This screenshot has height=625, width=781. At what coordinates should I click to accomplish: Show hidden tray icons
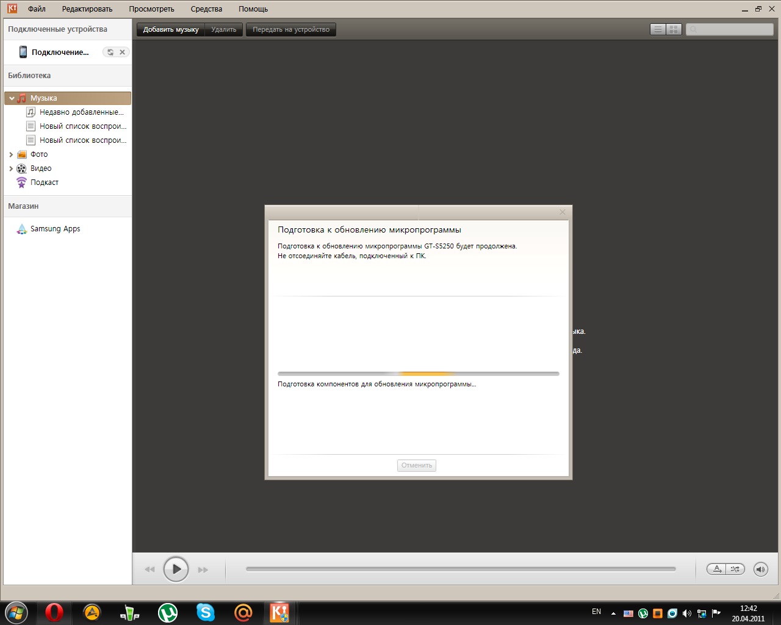(613, 613)
